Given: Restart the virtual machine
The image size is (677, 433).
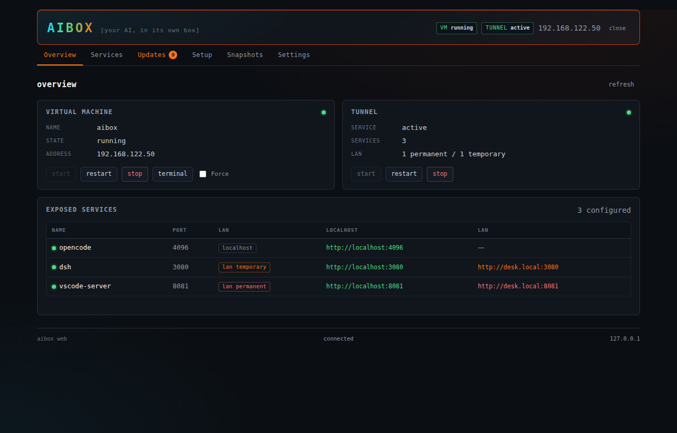Looking at the screenshot, I should [99, 174].
